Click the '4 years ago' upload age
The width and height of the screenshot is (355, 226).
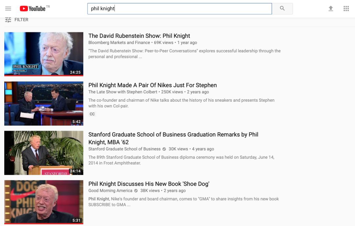[x=203, y=149]
